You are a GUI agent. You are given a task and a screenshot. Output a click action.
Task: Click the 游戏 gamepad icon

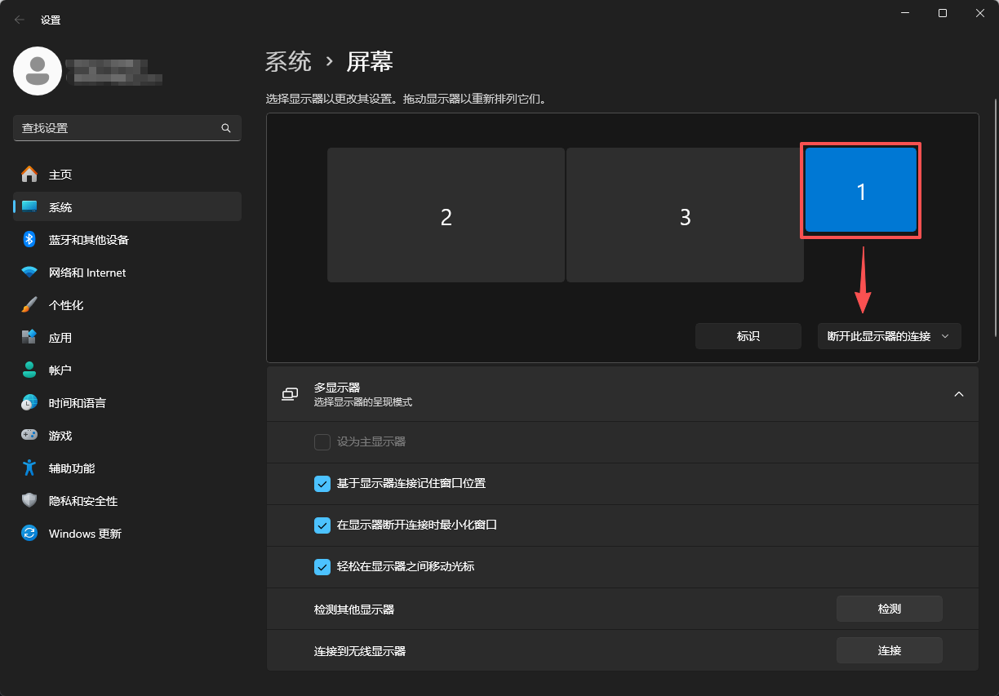29,436
